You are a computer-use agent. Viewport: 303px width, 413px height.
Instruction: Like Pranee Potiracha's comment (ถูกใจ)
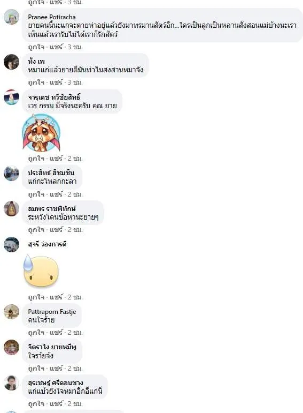point(36,47)
